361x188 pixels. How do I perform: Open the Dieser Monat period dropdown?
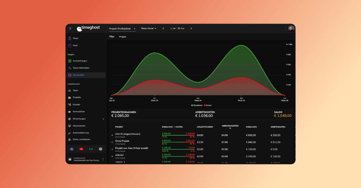point(149,28)
